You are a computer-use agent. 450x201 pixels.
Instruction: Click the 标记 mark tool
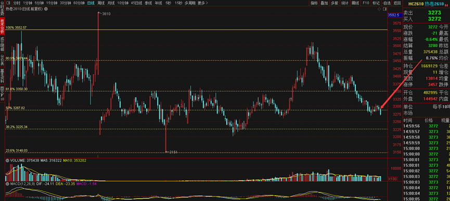coord(376,3)
